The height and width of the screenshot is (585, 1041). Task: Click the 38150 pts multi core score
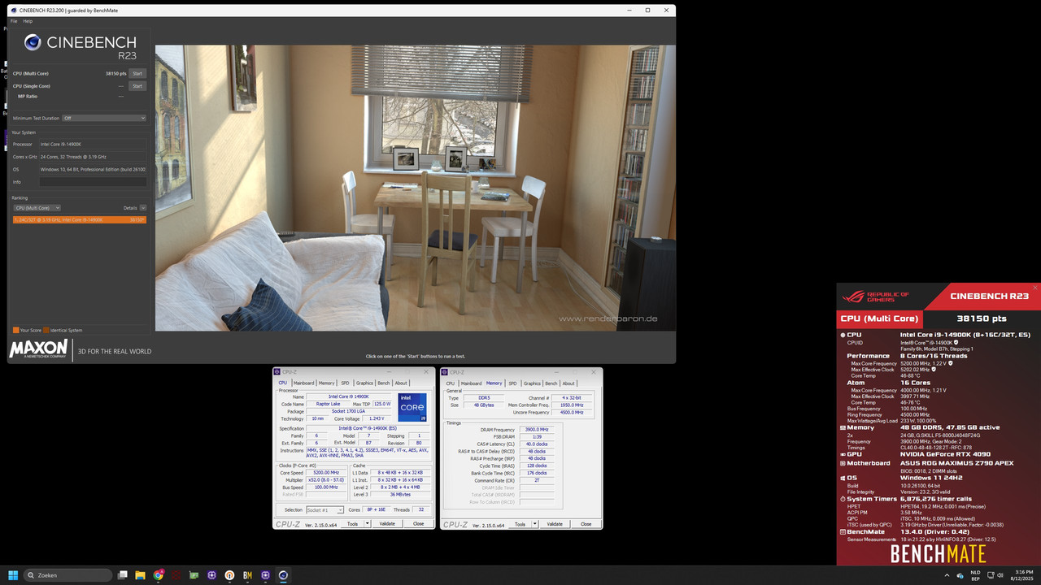116,73
